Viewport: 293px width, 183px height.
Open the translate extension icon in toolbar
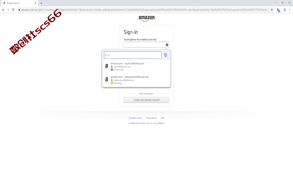click(278, 10)
